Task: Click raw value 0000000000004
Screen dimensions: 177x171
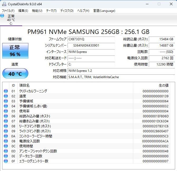Action: tap(156, 111)
